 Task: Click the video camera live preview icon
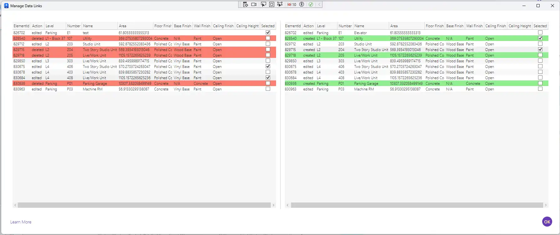point(254,4)
